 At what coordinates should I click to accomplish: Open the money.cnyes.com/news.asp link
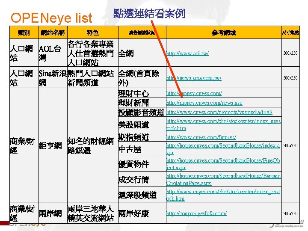(x=204, y=103)
